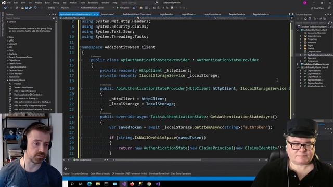Click the File Explorer taskbar icon

[98, 184]
